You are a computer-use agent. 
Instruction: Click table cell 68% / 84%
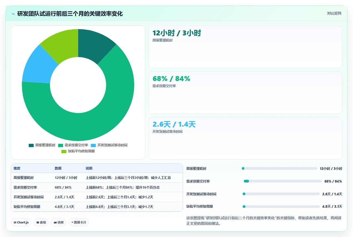[x=63, y=187]
